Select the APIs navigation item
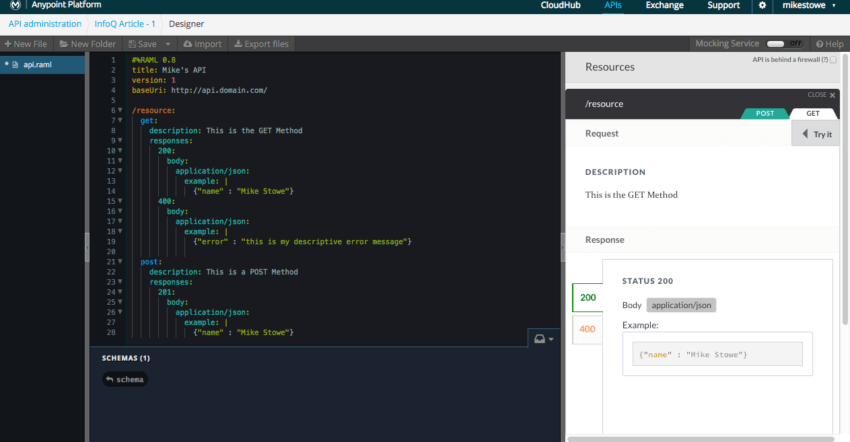Screen dimensions: 850x442 [x=613, y=5]
